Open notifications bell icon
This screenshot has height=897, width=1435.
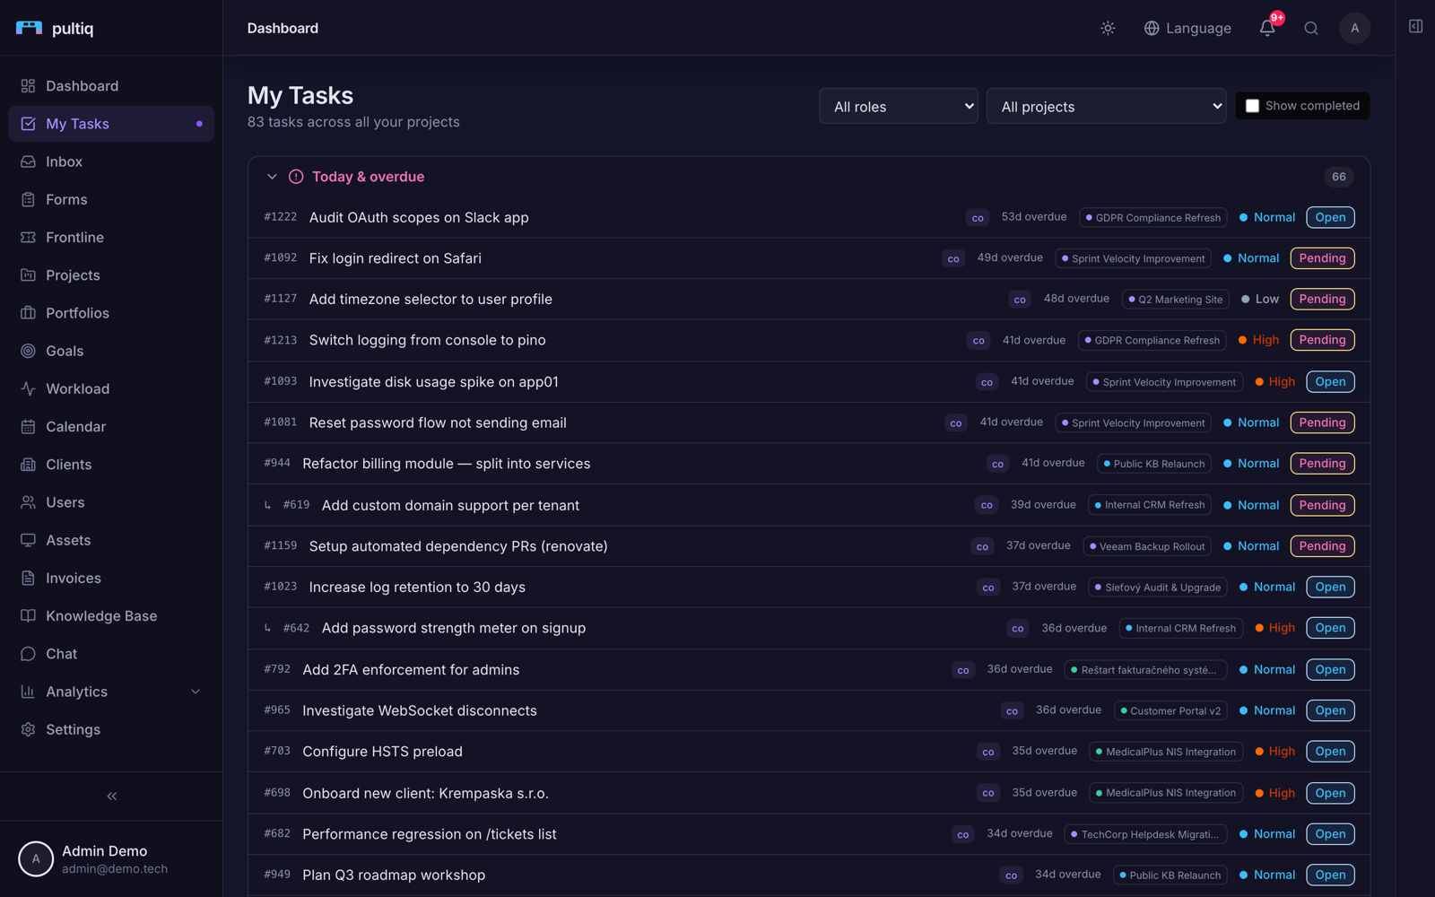pyautogui.click(x=1267, y=28)
